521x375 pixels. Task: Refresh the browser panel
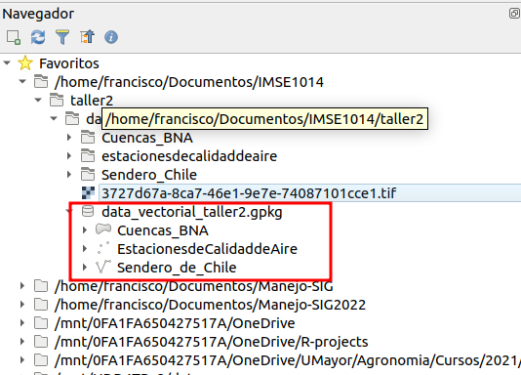[38, 37]
